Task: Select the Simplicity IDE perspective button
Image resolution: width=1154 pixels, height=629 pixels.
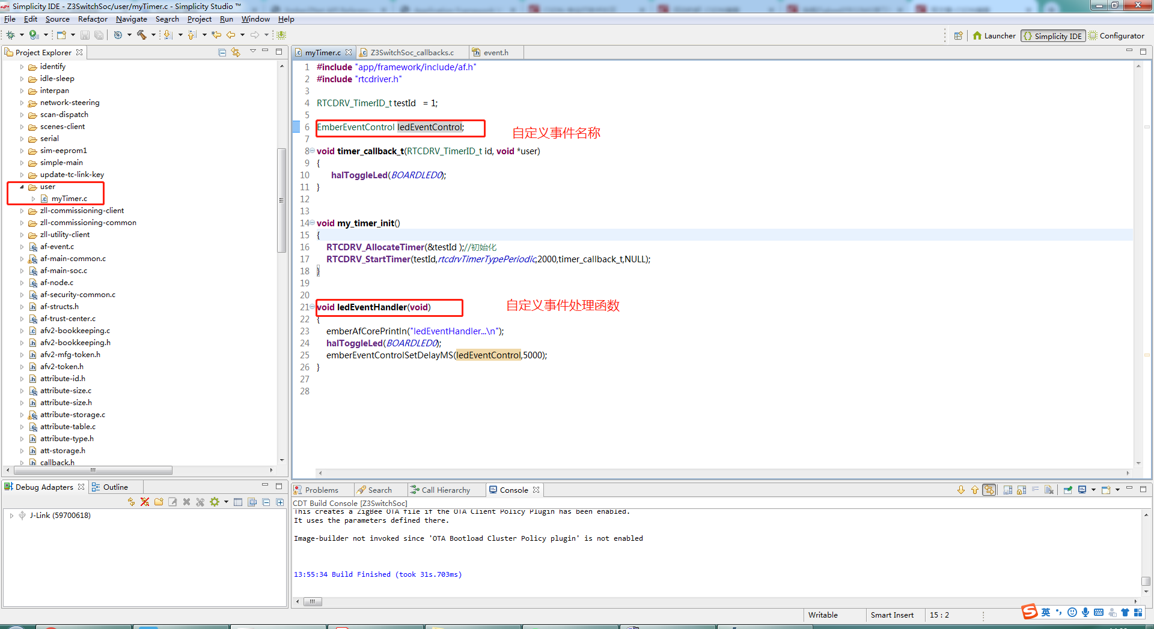Action: 1053,36
